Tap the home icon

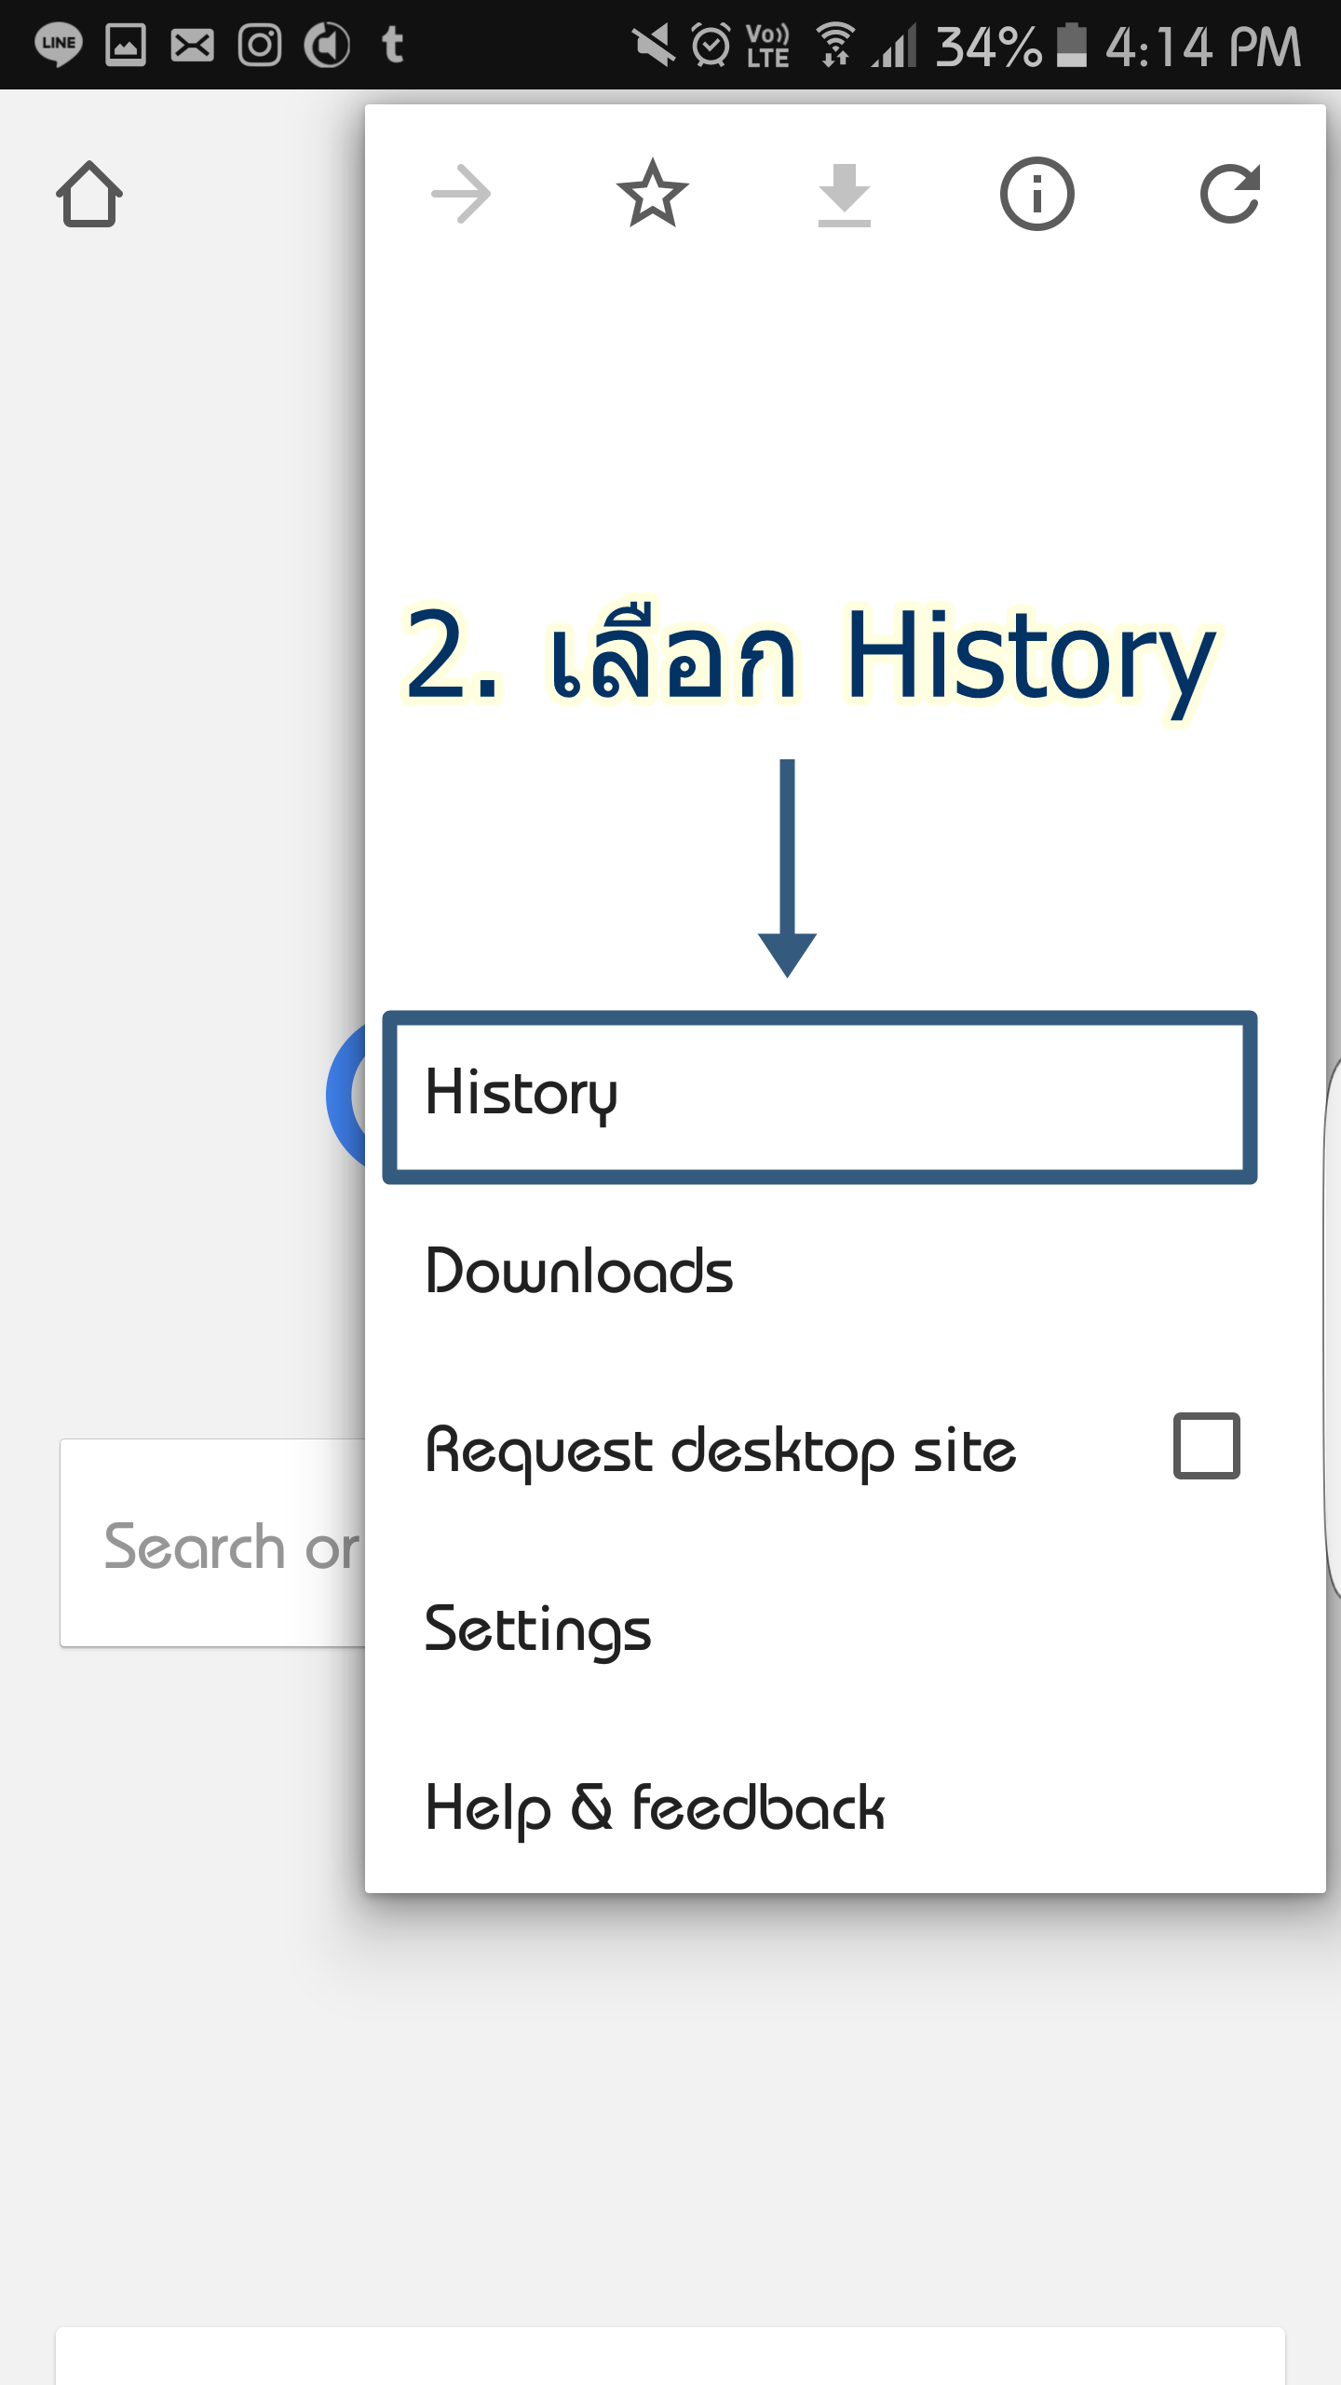click(x=89, y=194)
